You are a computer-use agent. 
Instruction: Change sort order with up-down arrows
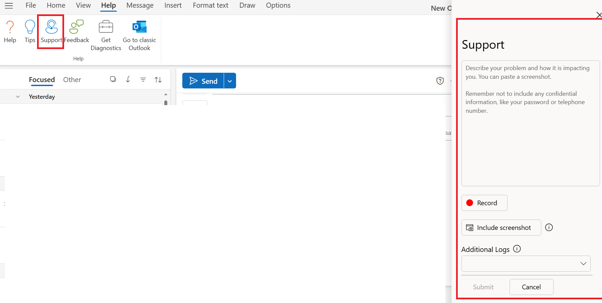[x=158, y=79]
